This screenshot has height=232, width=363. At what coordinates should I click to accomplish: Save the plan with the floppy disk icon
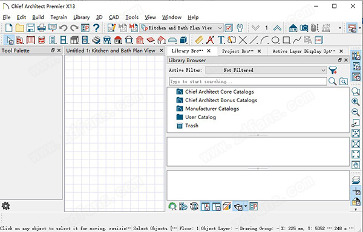(31, 28)
